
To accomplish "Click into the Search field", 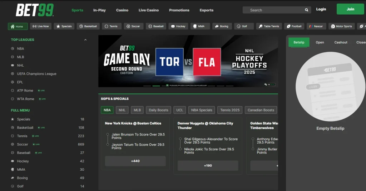I will click(x=277, y=10).
